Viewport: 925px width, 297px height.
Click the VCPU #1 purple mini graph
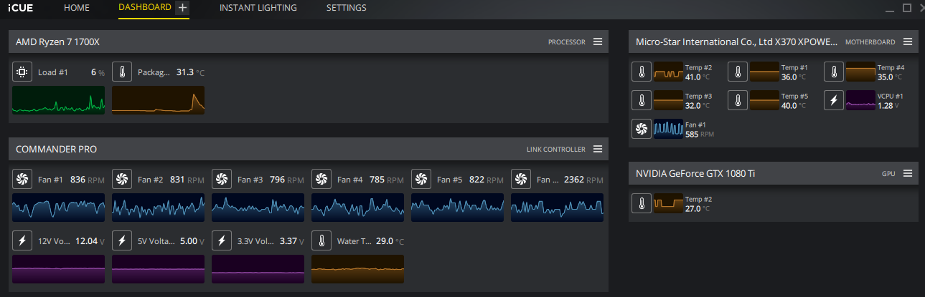point(861,100)
